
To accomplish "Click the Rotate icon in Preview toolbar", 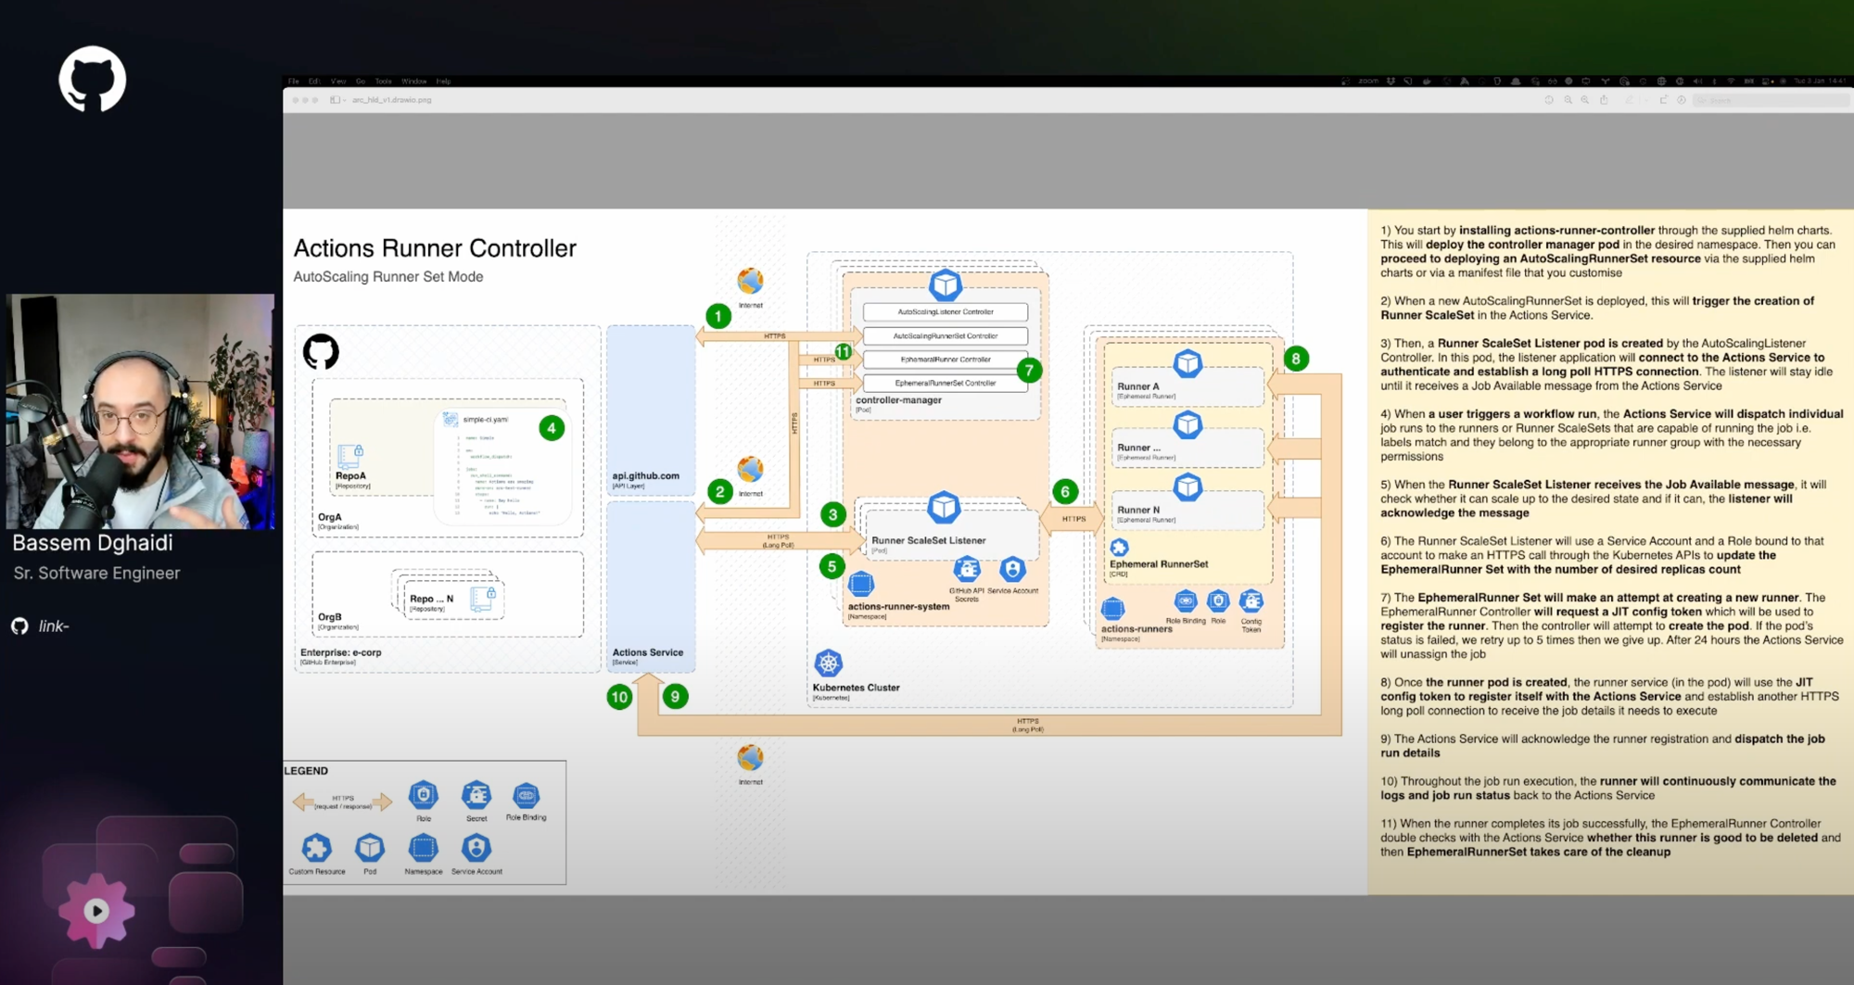I will coord(1664,100).
